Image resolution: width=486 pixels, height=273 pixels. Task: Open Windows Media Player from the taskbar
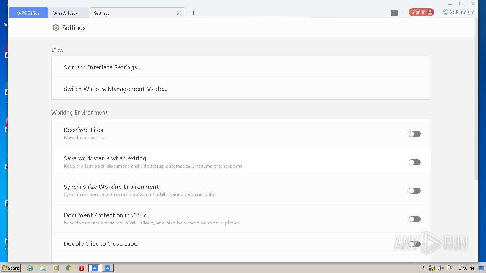(56, 268)
